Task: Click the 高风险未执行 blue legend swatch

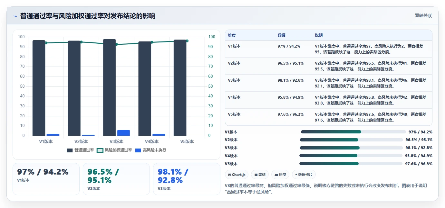Action: (138, 150)
